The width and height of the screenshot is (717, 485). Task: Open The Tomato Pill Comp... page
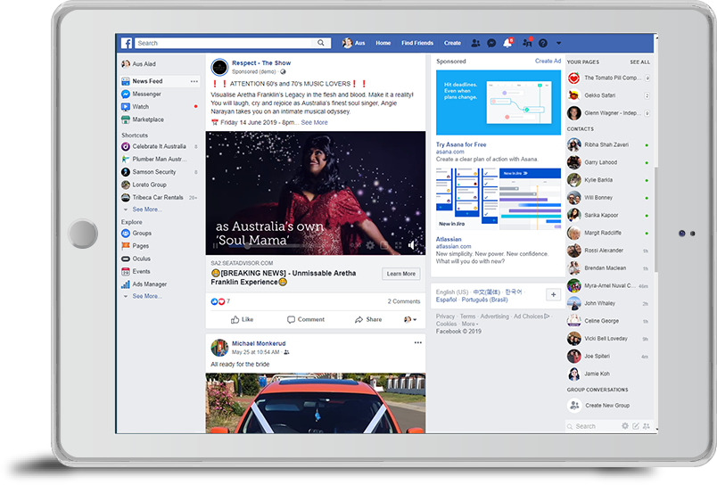608,78
